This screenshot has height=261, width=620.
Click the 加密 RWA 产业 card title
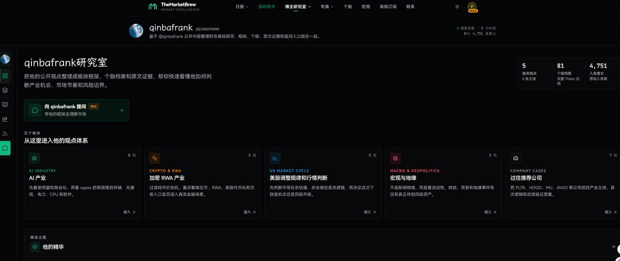[x=167, y=178]
